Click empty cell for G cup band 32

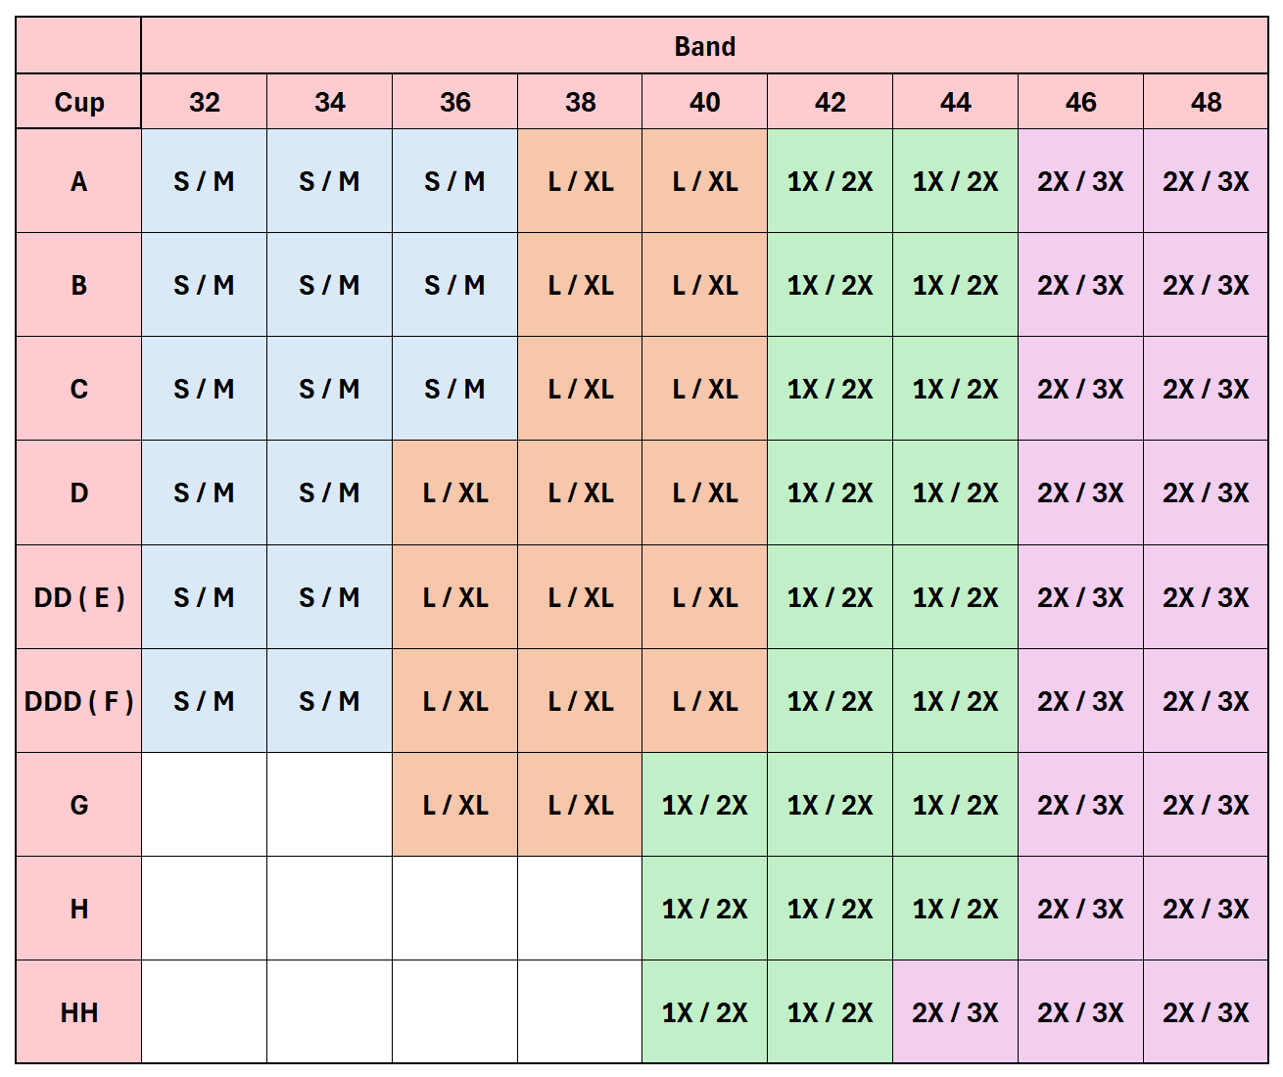[x=204, y=805]
